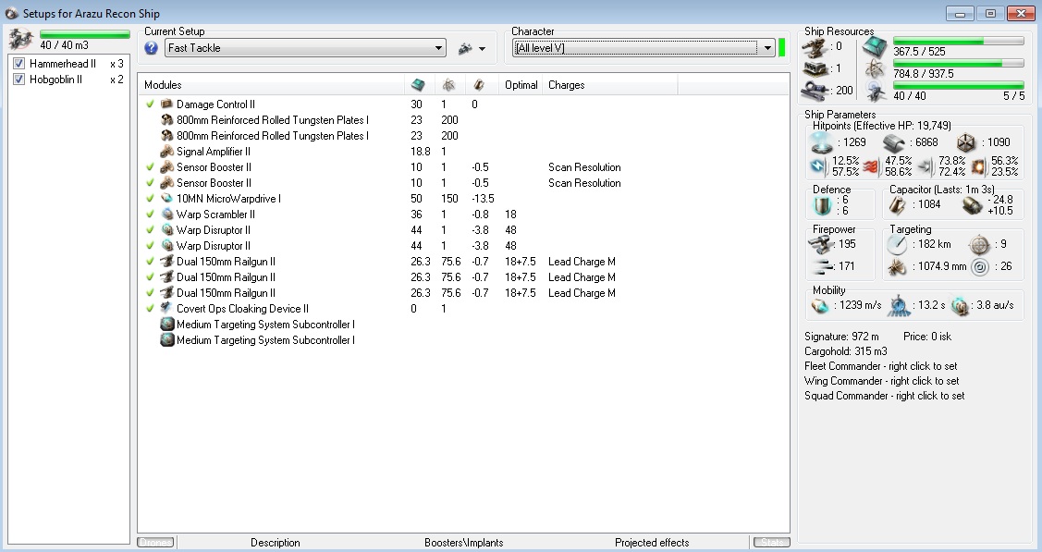Toggle the first Dual 150mm Railgun II checkmark
The height and width of the screenshot is (552, 1042).
coord(150,262)
